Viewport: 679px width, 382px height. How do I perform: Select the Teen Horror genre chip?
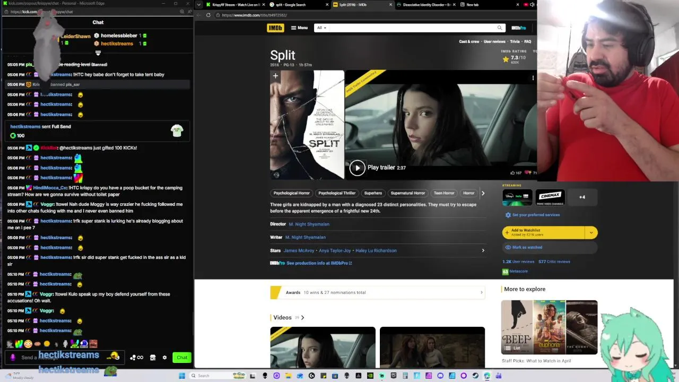(x=444, y=193)
